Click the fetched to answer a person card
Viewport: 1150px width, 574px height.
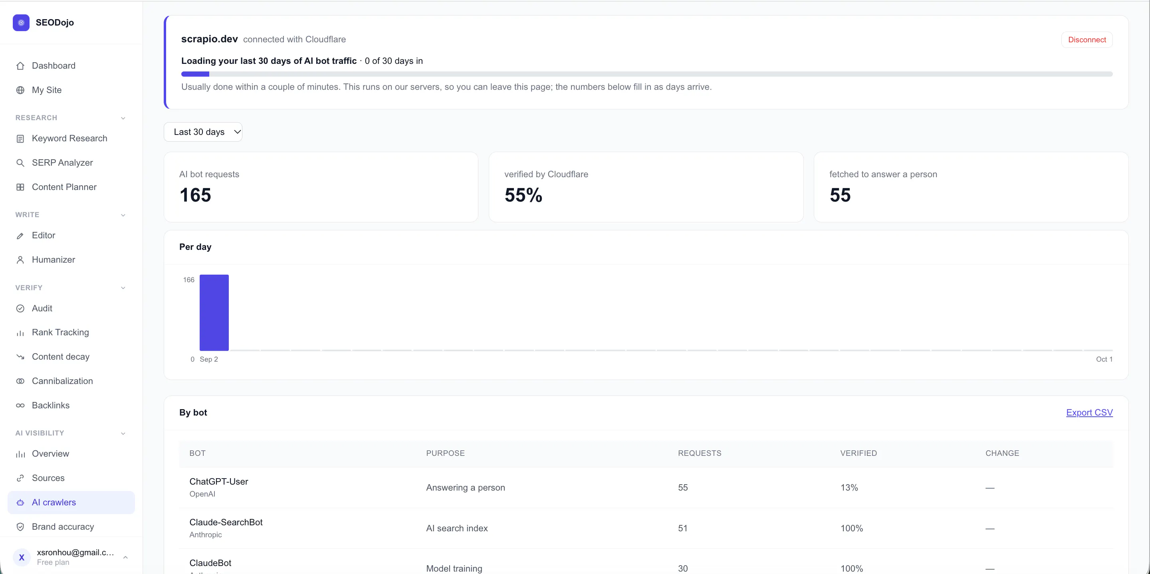click(971, 187)
